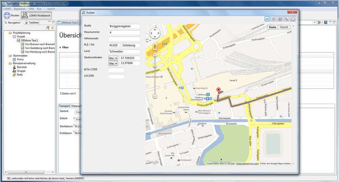Click the circle icon in Suchen toolbar
This screenshot has height=182, width=339.
coord(293,19)
